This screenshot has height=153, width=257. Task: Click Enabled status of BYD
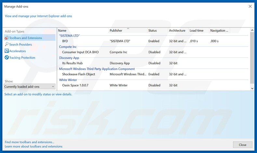pyautogui.click(x=154, y=41)
